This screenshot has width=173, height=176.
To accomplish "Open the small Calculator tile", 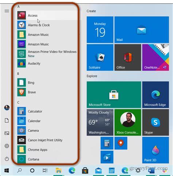I will 107,143.
